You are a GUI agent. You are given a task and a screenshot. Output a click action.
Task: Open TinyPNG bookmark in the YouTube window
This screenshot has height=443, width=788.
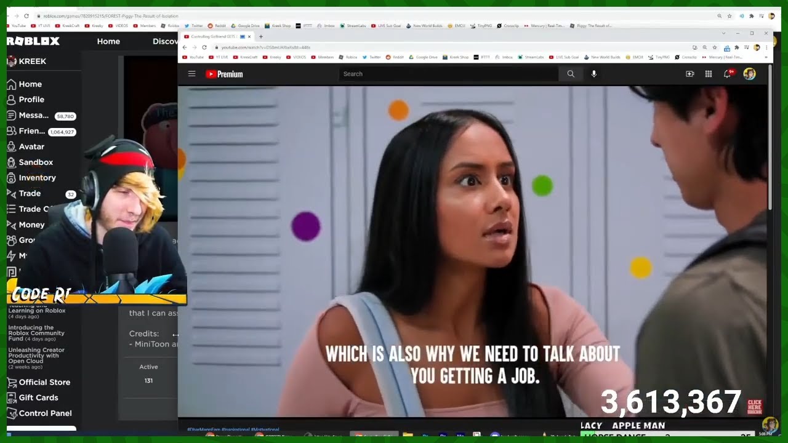[x=659, y=57]
